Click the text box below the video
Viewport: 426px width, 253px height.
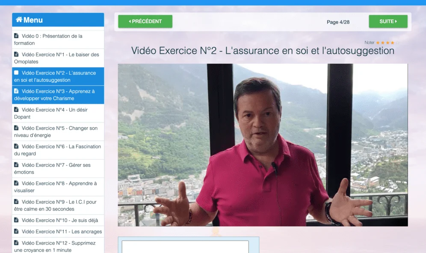(x=185, y=247)
